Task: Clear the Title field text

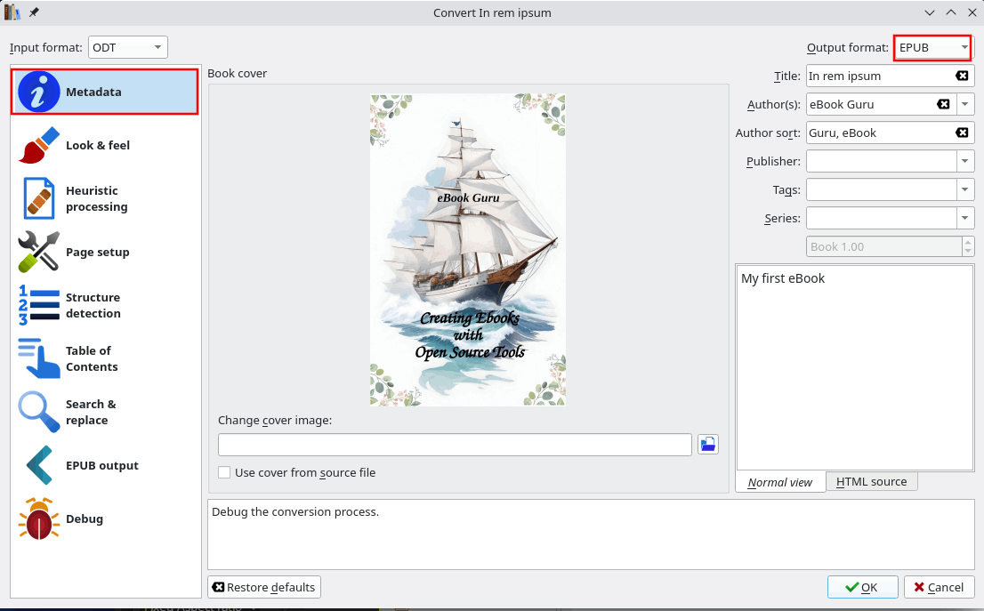Action: tap(962, 76)
